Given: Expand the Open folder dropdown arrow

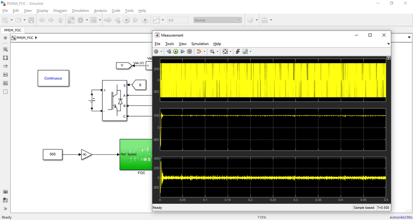Looking at the screenshot, I should 25,20.
